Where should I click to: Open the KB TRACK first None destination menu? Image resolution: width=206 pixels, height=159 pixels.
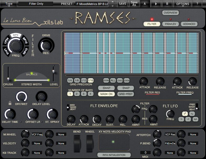[x=37, y=153]
